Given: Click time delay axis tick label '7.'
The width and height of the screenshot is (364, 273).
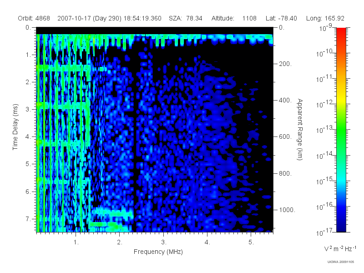Looking at the screenshot, I should click(28, 219).
